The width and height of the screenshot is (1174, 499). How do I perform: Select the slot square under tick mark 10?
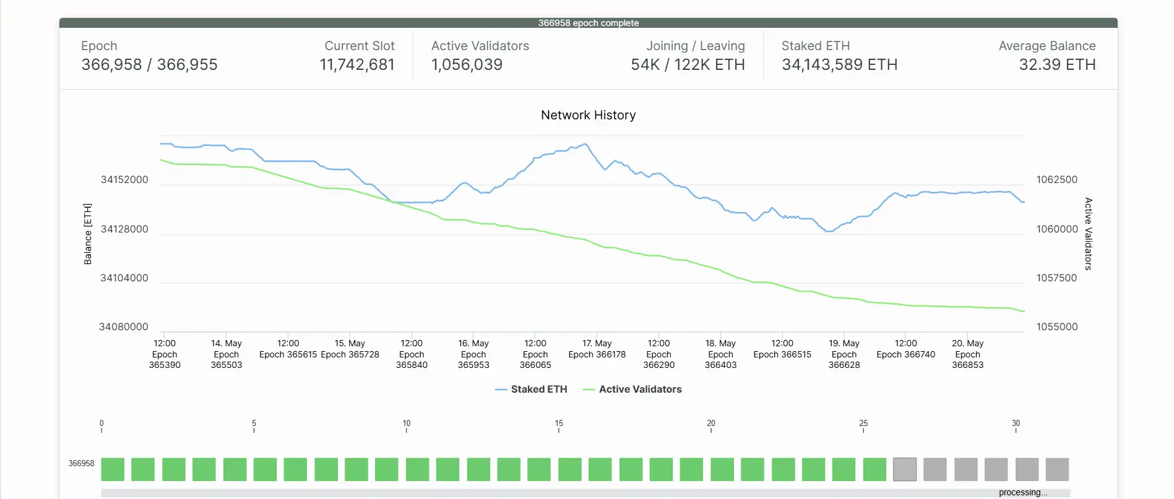[x=417, y=469]
